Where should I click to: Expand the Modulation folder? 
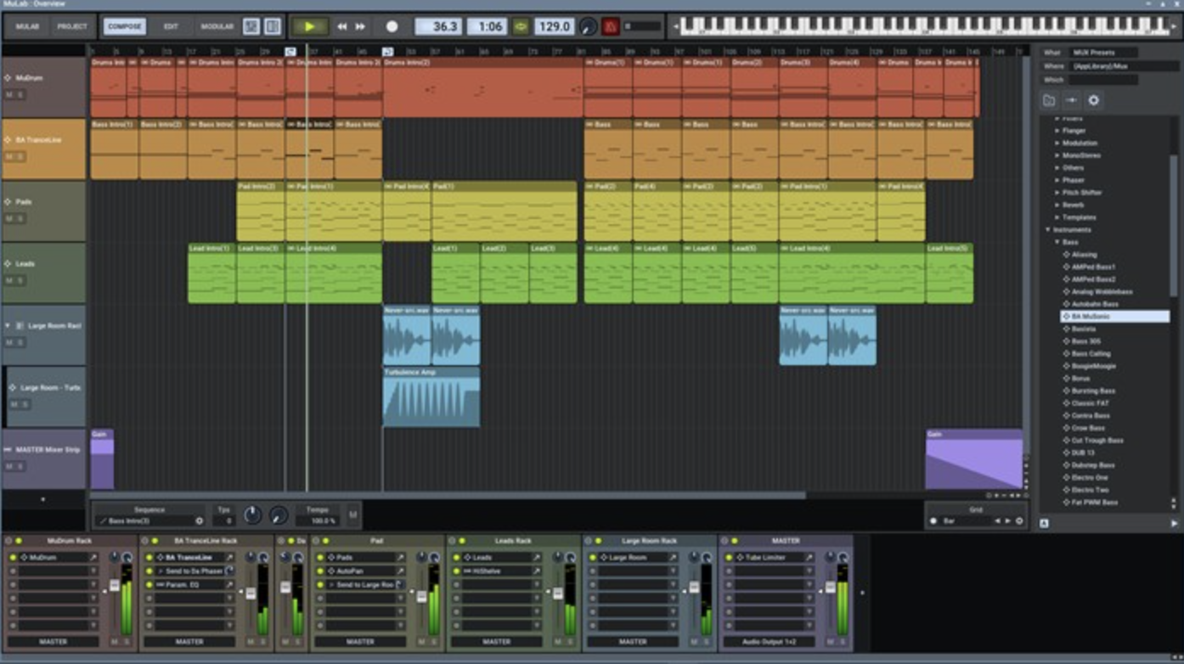click(1057, 143)
